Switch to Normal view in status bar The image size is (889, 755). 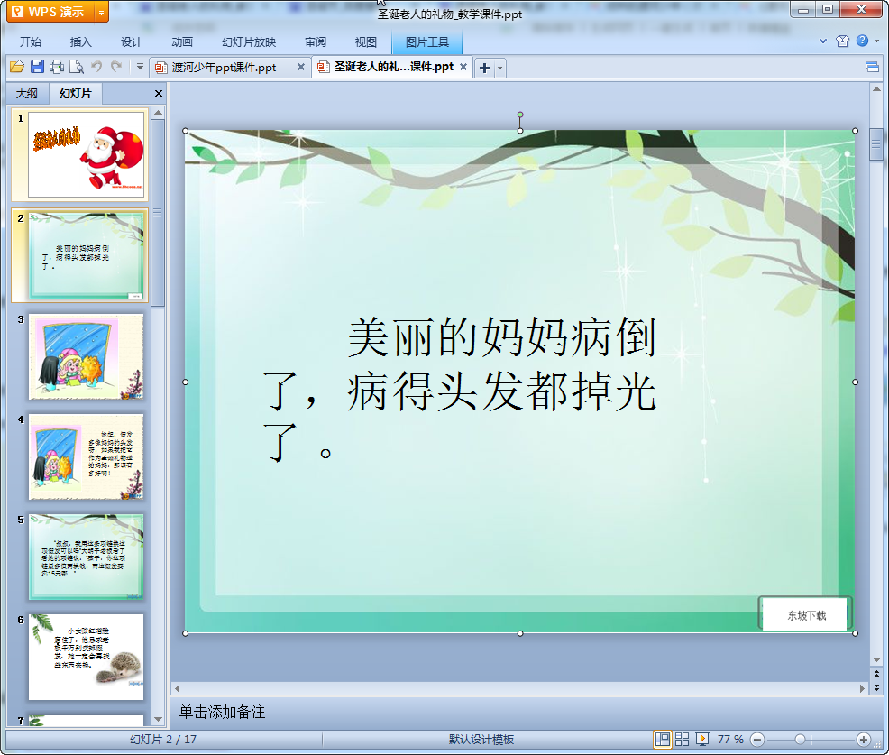tap(662, 739)
